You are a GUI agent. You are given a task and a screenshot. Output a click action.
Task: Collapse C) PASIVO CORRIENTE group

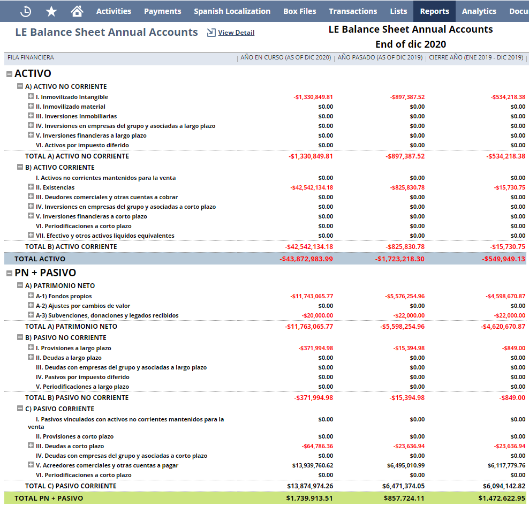click(20, 409)
